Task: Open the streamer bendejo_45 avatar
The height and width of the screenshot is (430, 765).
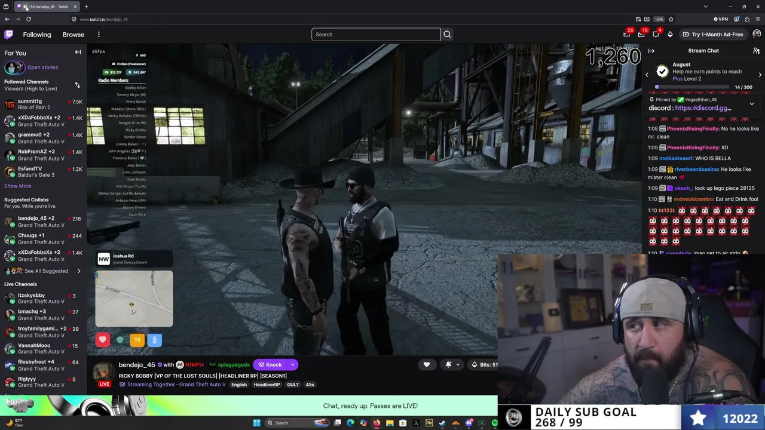Action: pyautogui.click(x=103, y=371)
